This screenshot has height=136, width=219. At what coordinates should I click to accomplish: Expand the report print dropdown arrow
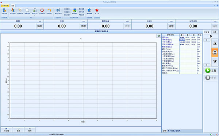[35, 15]
